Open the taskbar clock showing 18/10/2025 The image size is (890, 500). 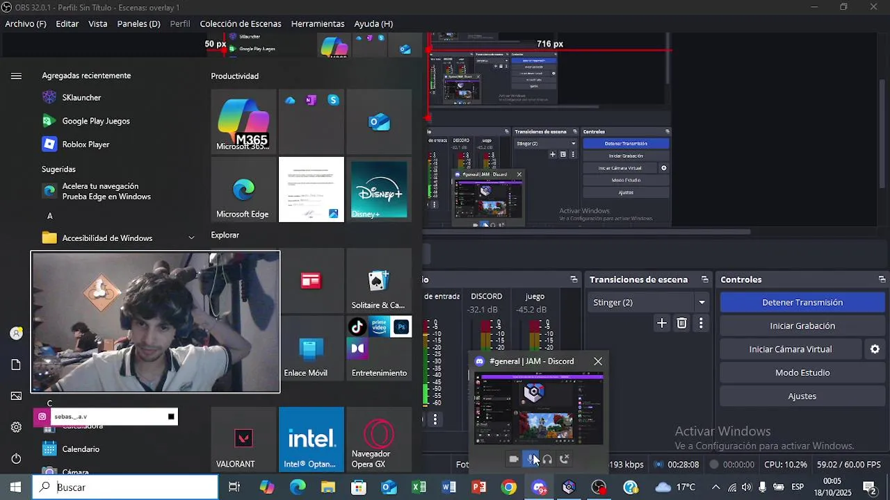[832, 487]
